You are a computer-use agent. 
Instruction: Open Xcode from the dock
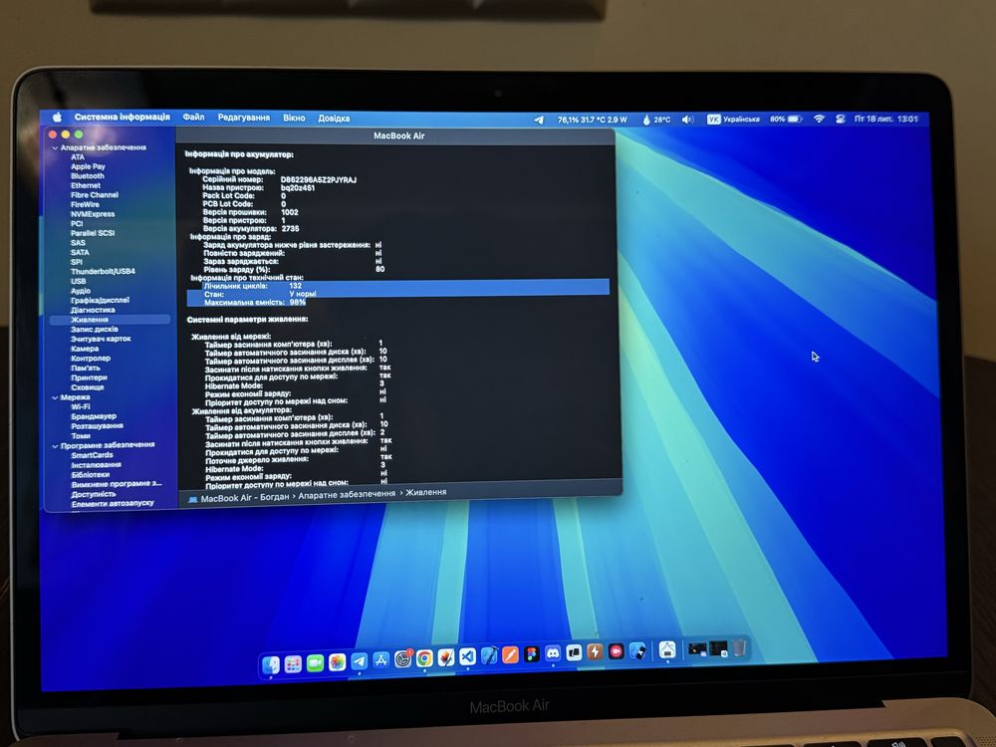click(x=489, y=655)
